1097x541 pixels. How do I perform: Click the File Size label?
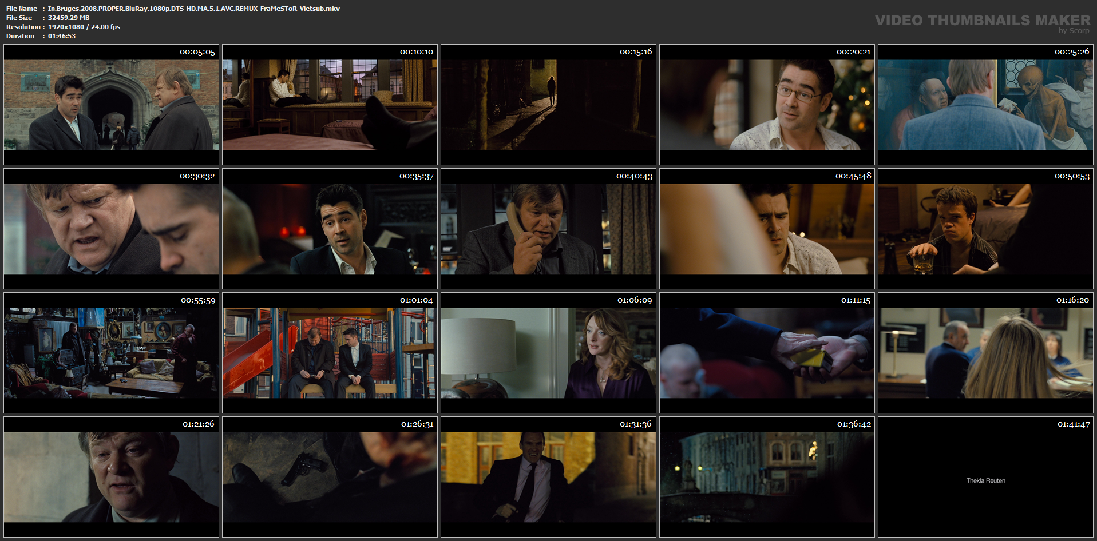tap(19, 18)
